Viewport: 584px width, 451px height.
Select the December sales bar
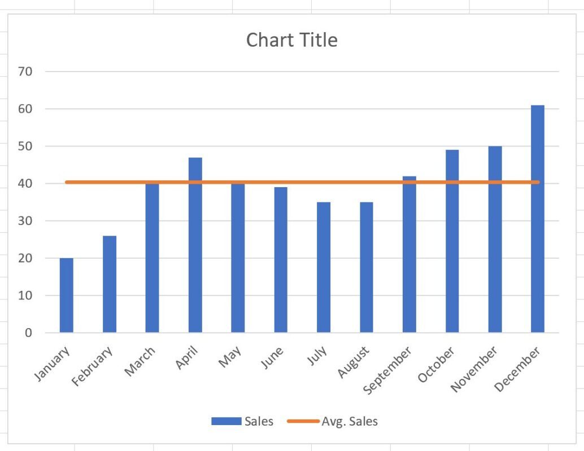(538, 219)
